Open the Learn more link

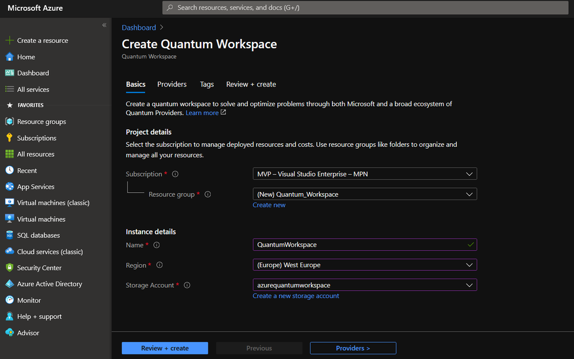pyautogui.click(x=202, y=112)
